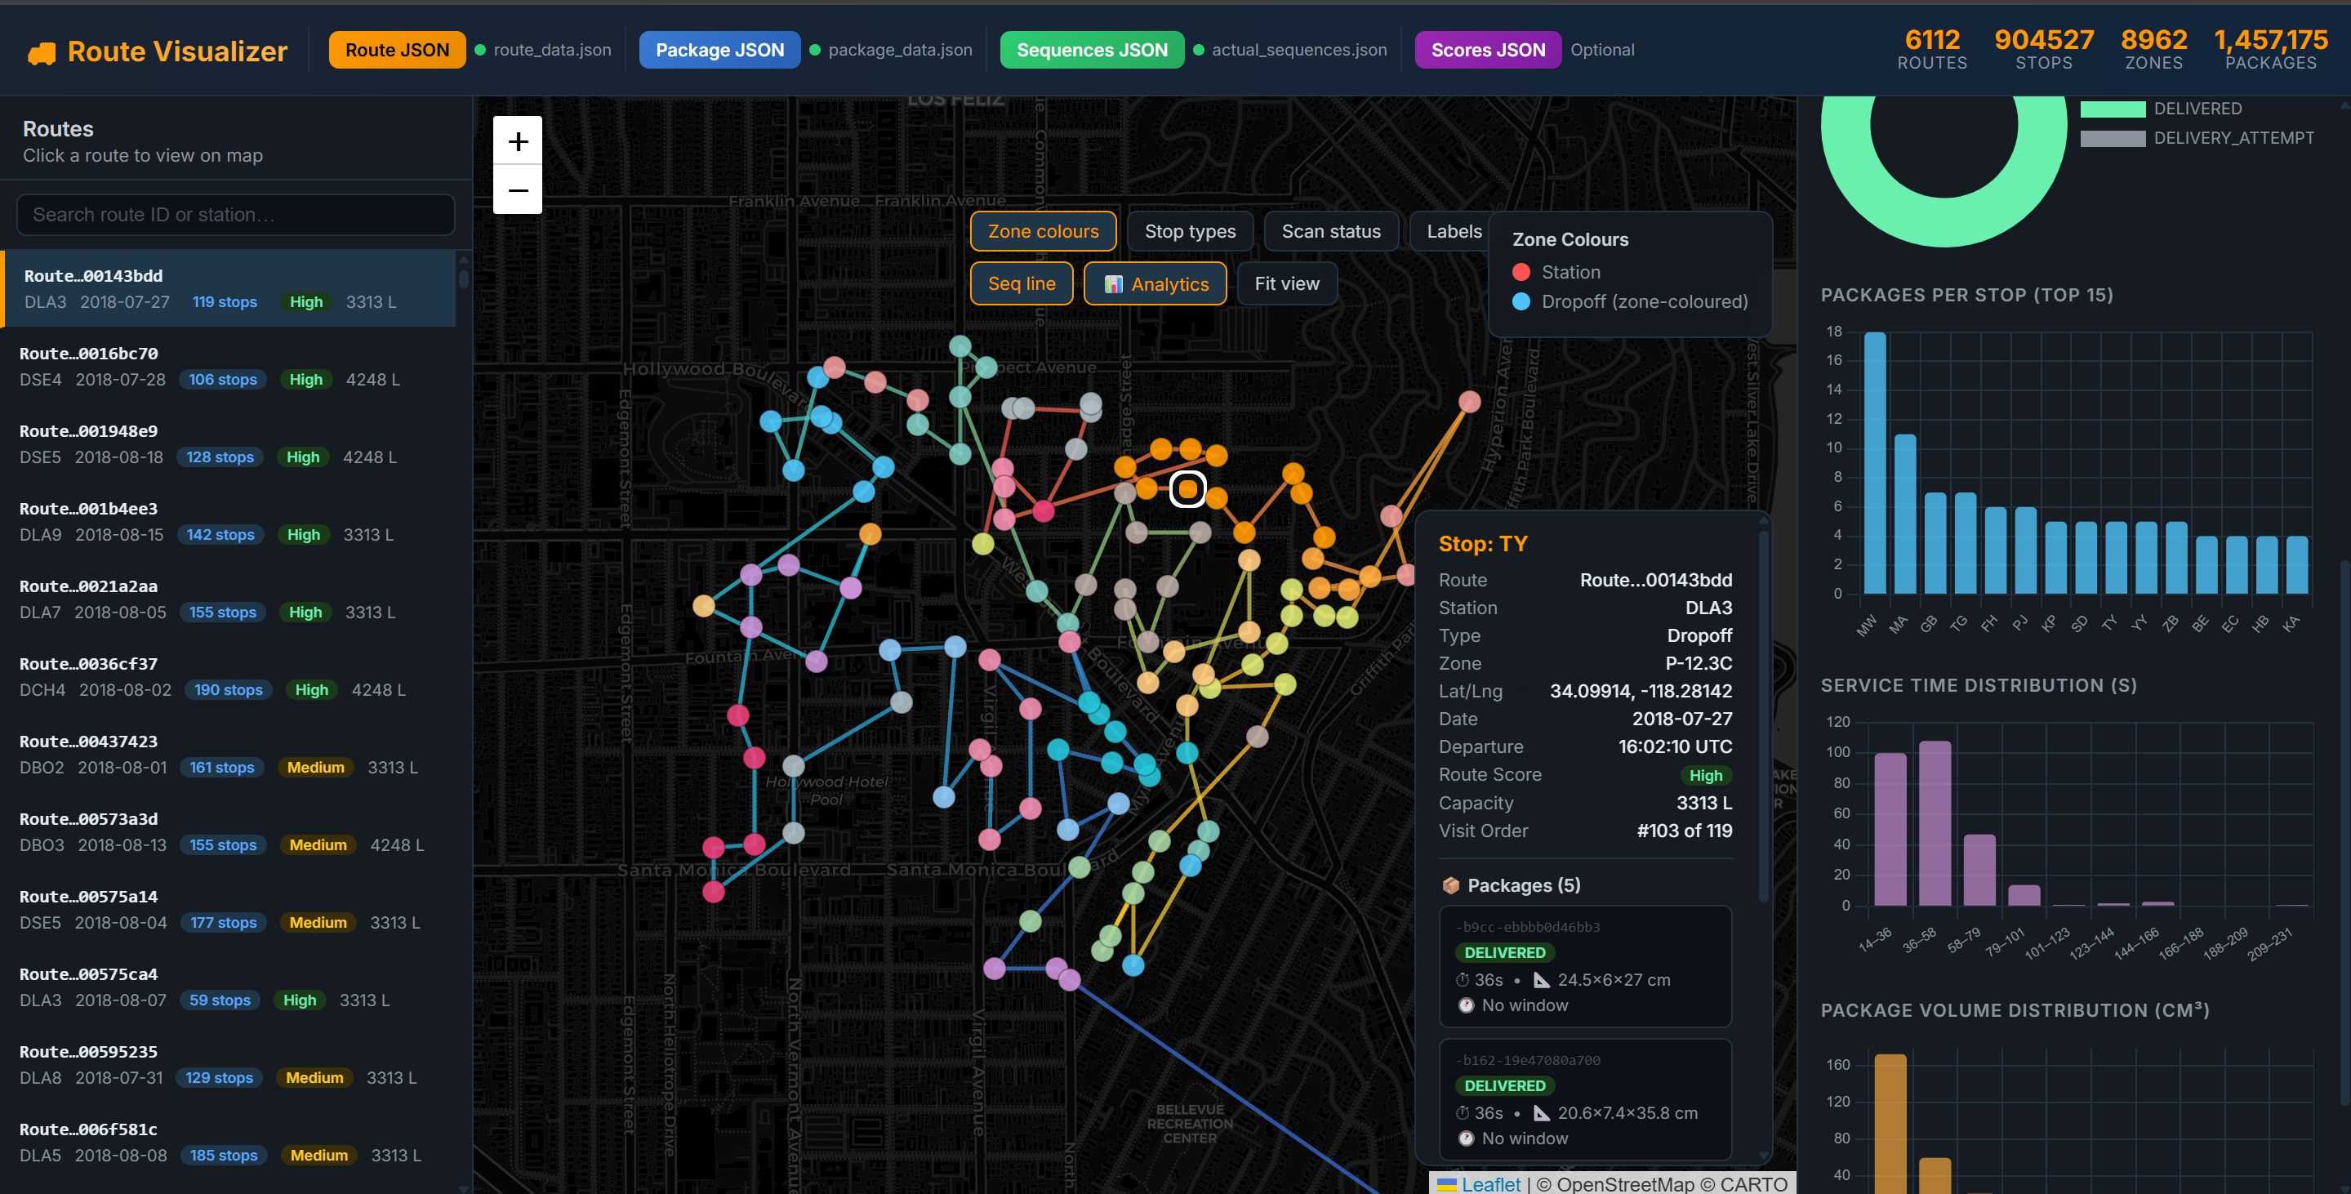The image size is (2351, 1194).
Task: Click the Leaflet attribution link
Action: tap(1490, 1184)
